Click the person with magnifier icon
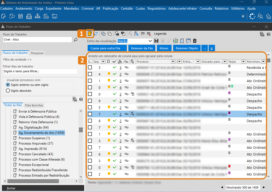 (x=136, y=34)
